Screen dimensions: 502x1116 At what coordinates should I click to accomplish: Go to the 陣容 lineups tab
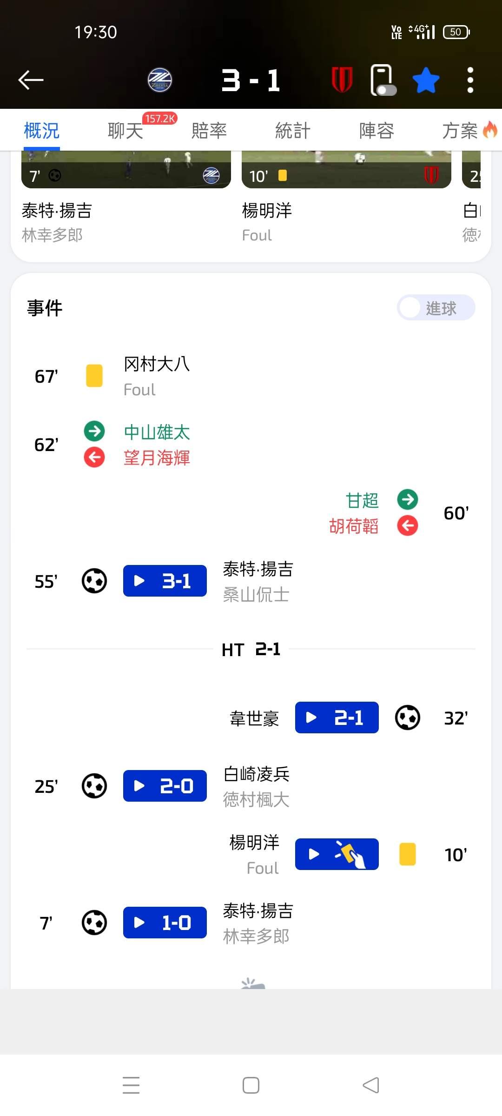point(376,131)
